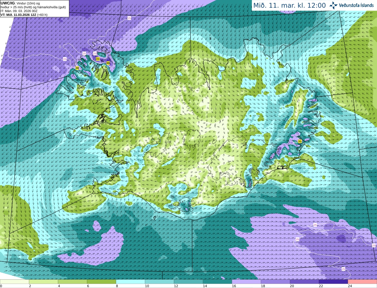Pick the legend color between 20 and 22
The height and width of the screenshot is (288, 377).
[305, 282]
